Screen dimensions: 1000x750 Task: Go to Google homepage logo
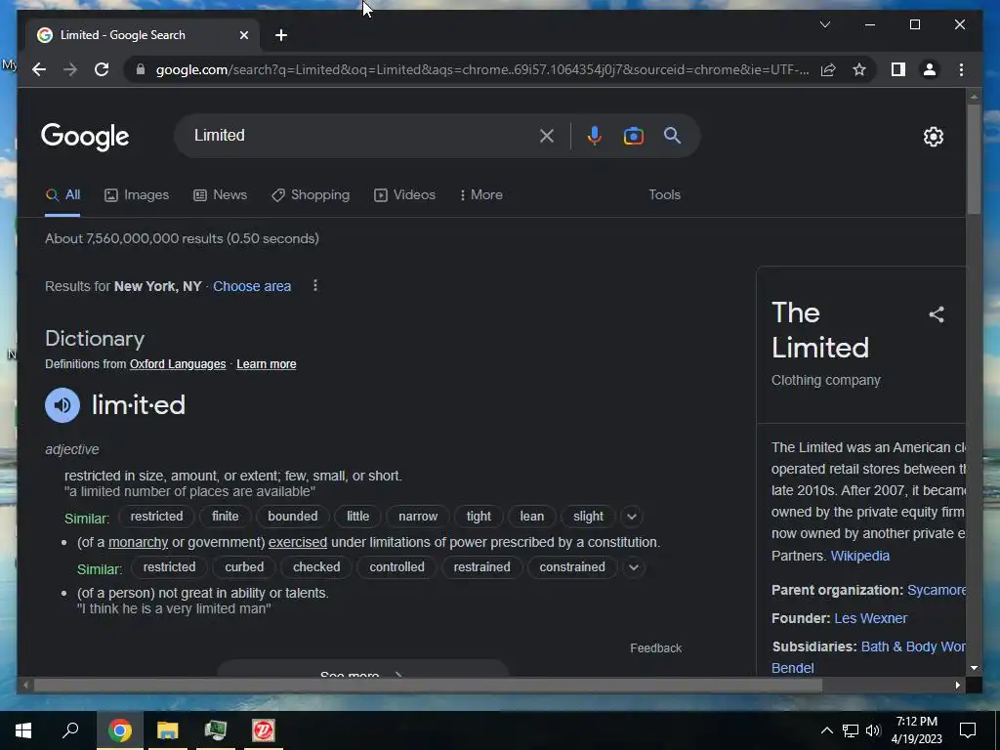85,137
